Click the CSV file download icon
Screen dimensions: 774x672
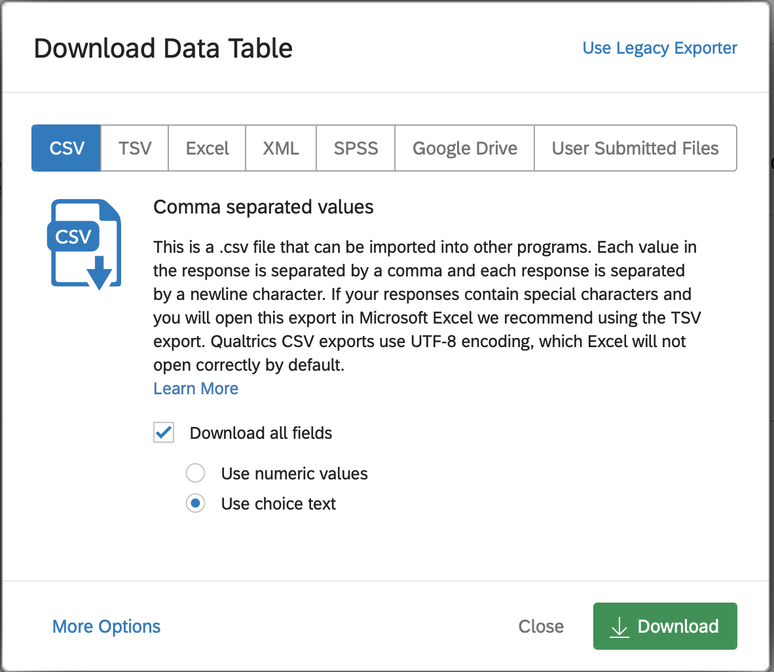85,244
